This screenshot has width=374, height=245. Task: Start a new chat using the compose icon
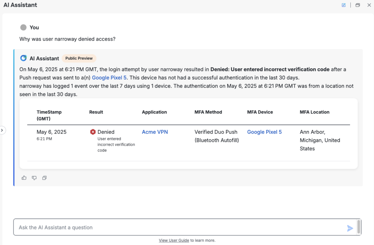click(x=344, y=5)
